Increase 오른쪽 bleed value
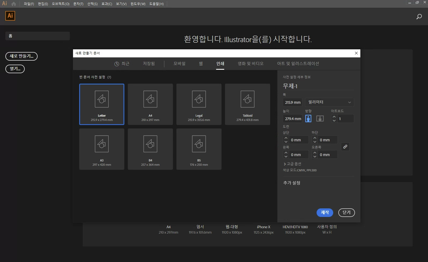Screen dimensions: 428x262 (315, 153)
